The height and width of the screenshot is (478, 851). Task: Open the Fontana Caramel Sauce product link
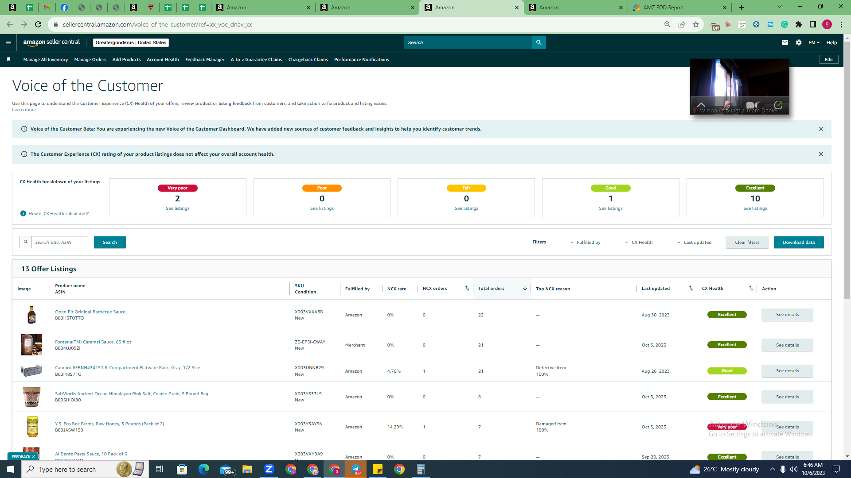point(93,342)
